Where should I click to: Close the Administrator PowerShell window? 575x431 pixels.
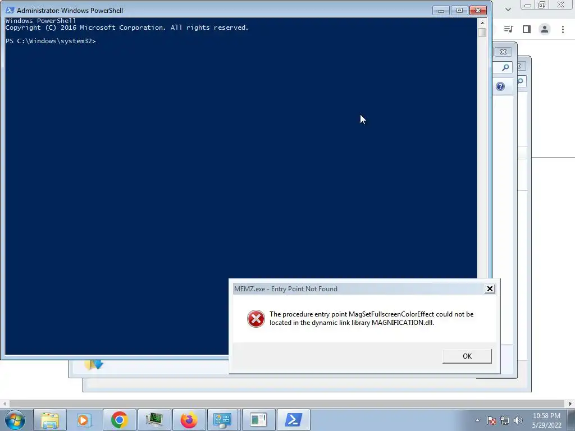coord(478,10)
